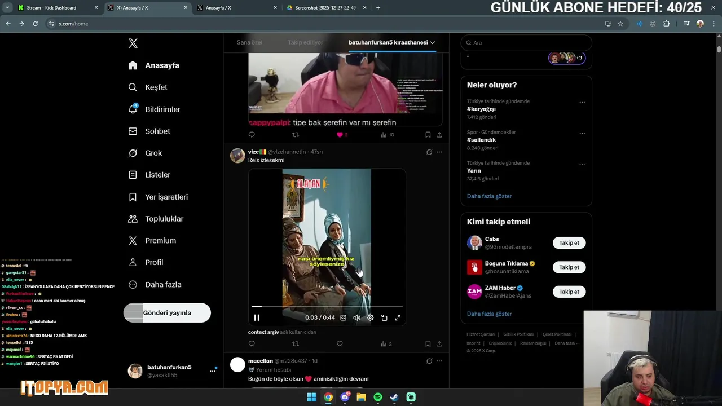Click Grok icon on vize post
Image resolution: width=722 pixels, height=406 pixels.
click(429, 152)
